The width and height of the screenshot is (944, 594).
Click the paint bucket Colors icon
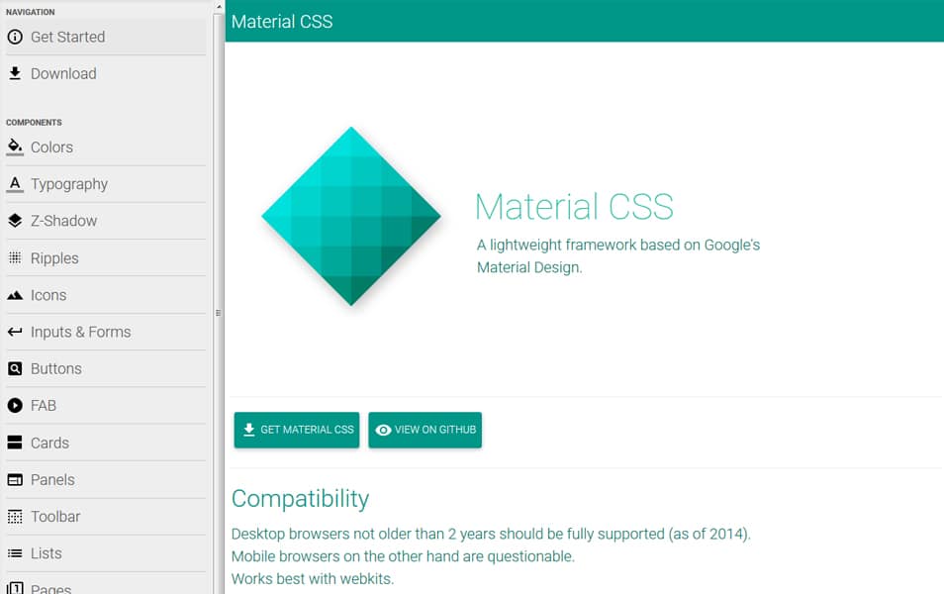(15, 147)
